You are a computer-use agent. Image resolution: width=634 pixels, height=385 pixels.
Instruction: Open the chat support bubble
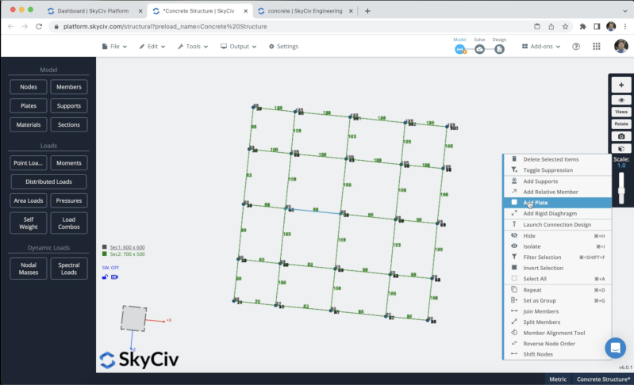pyautogui.click(x=616, y=348)
